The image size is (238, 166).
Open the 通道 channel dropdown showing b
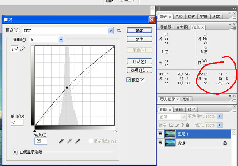click(46, 40)
